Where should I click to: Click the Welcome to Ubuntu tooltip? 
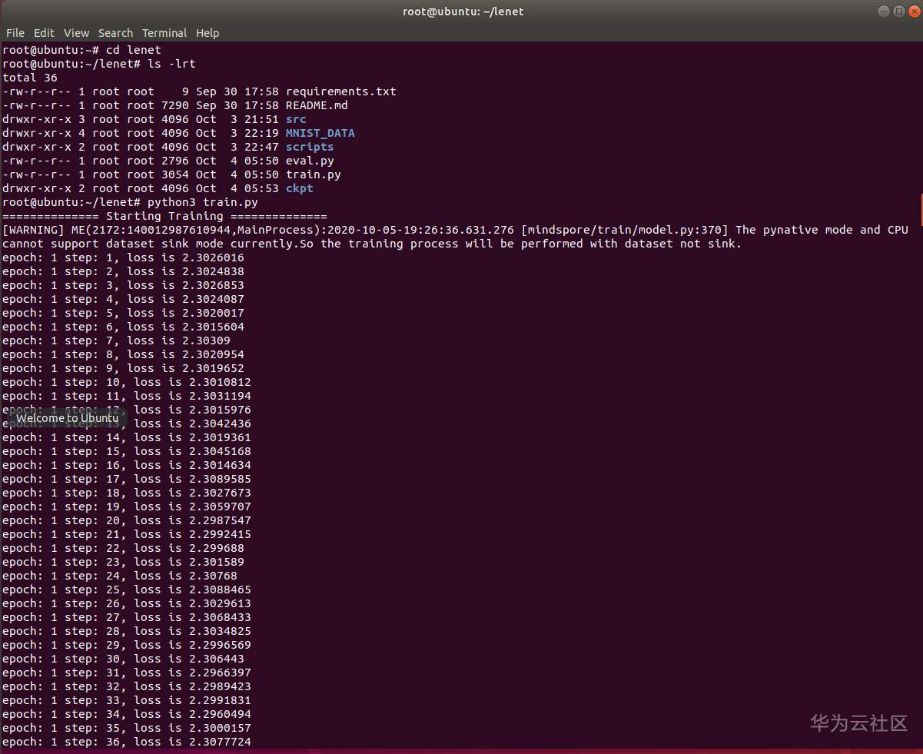(68, 418)
